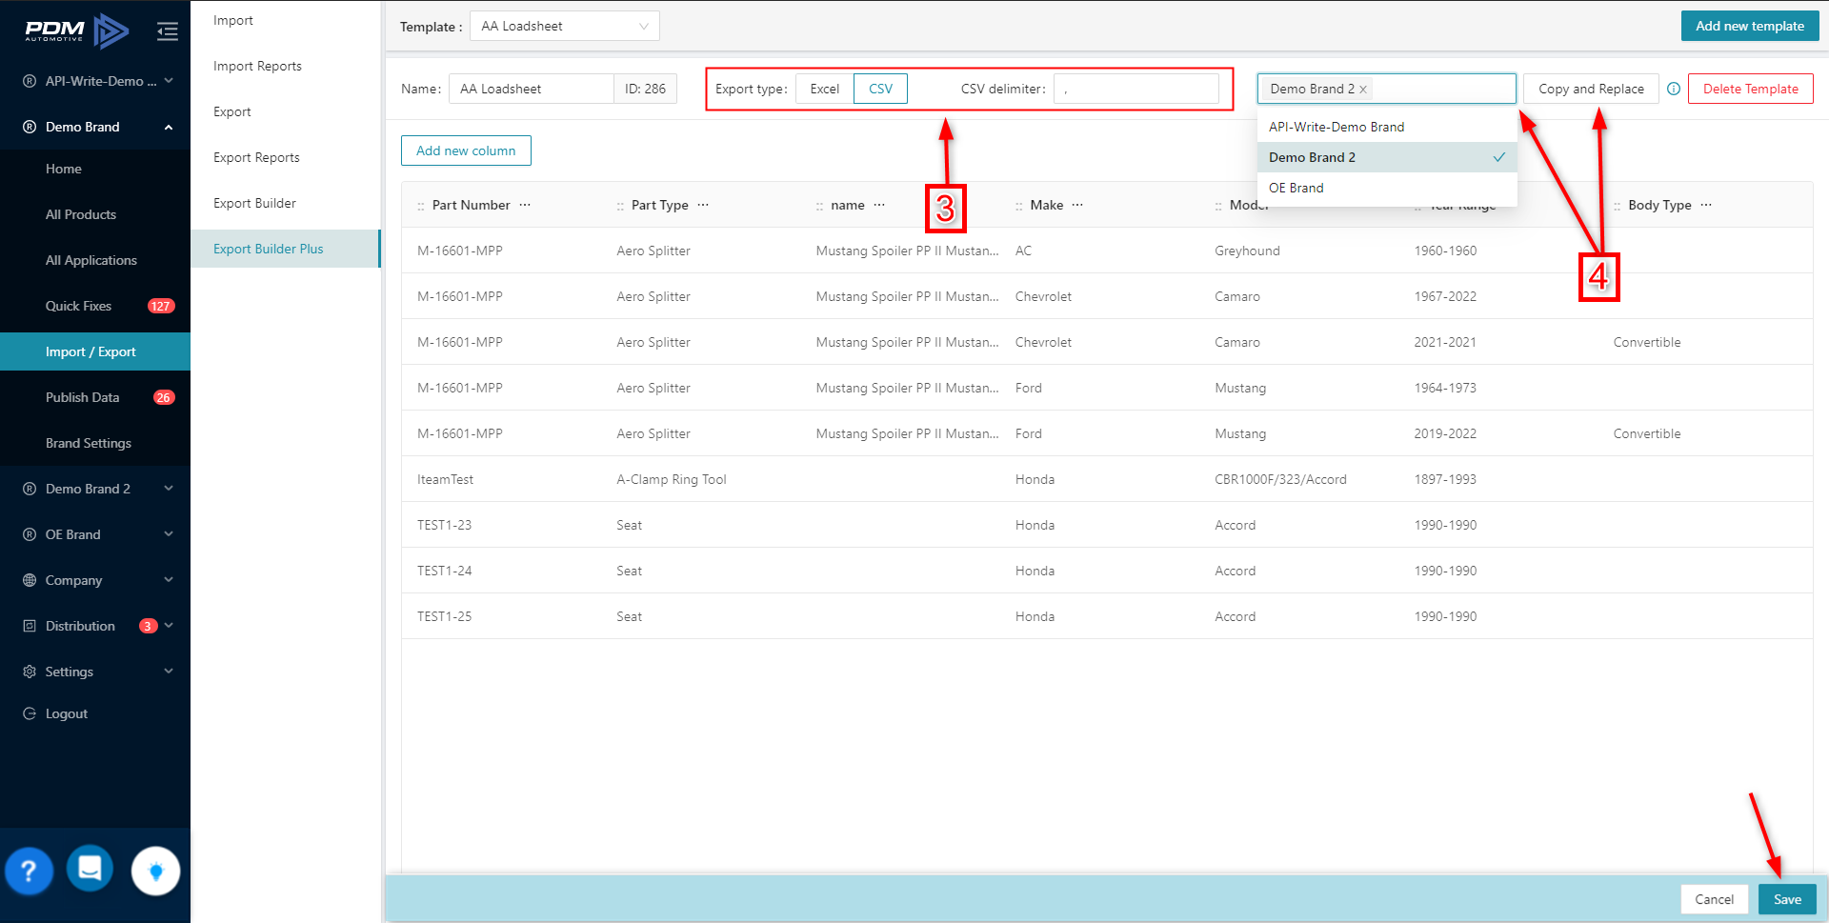Click Save button
The width and height of the screenshot is (1829, 923).
(1787, 899)
